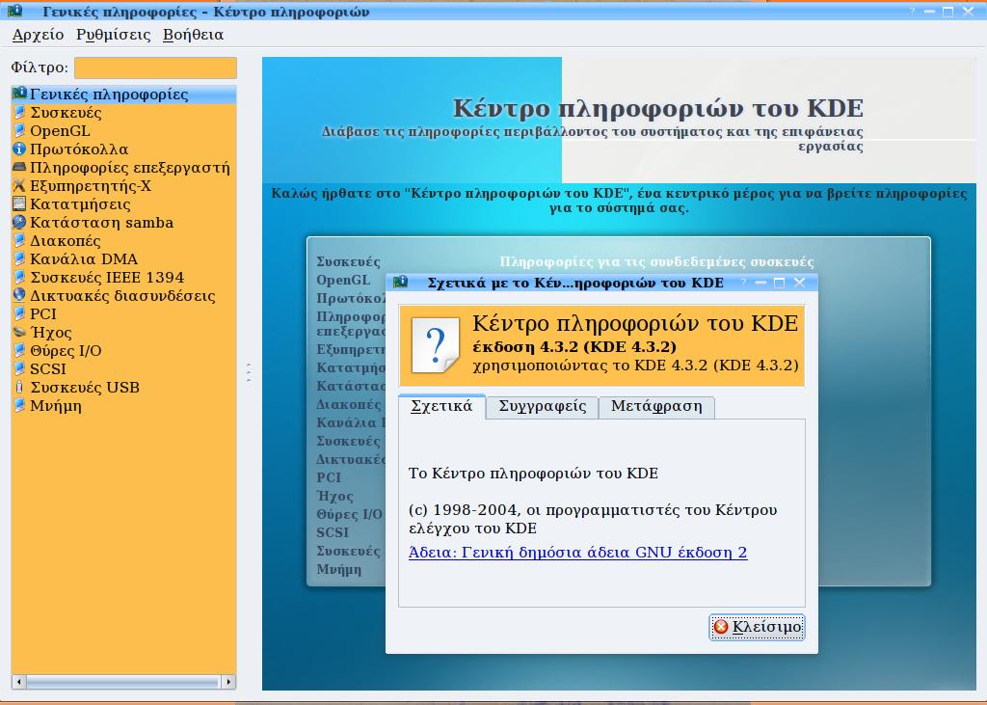Click PCI link in the welcome panel
The width and height of the screenshot is (987, 705).
[329, 477]
